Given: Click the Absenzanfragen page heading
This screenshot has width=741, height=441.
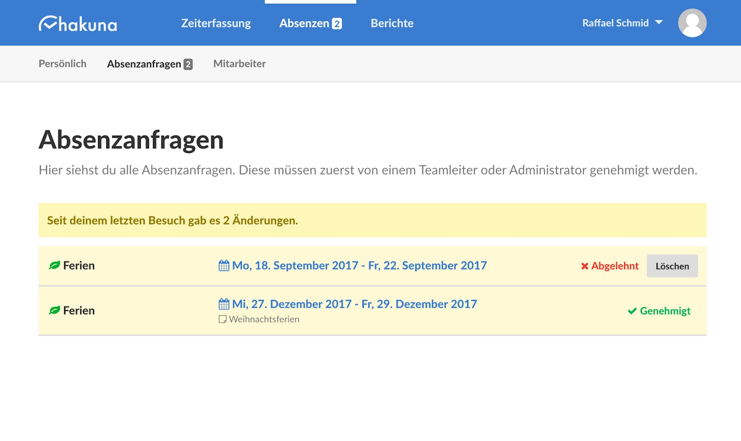Looking at the screenshot, I should pos(131,140).
